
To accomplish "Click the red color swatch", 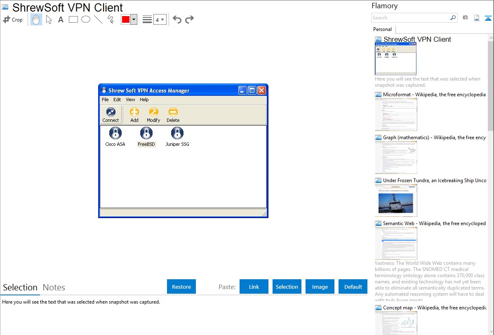I will tap(125, 19).
